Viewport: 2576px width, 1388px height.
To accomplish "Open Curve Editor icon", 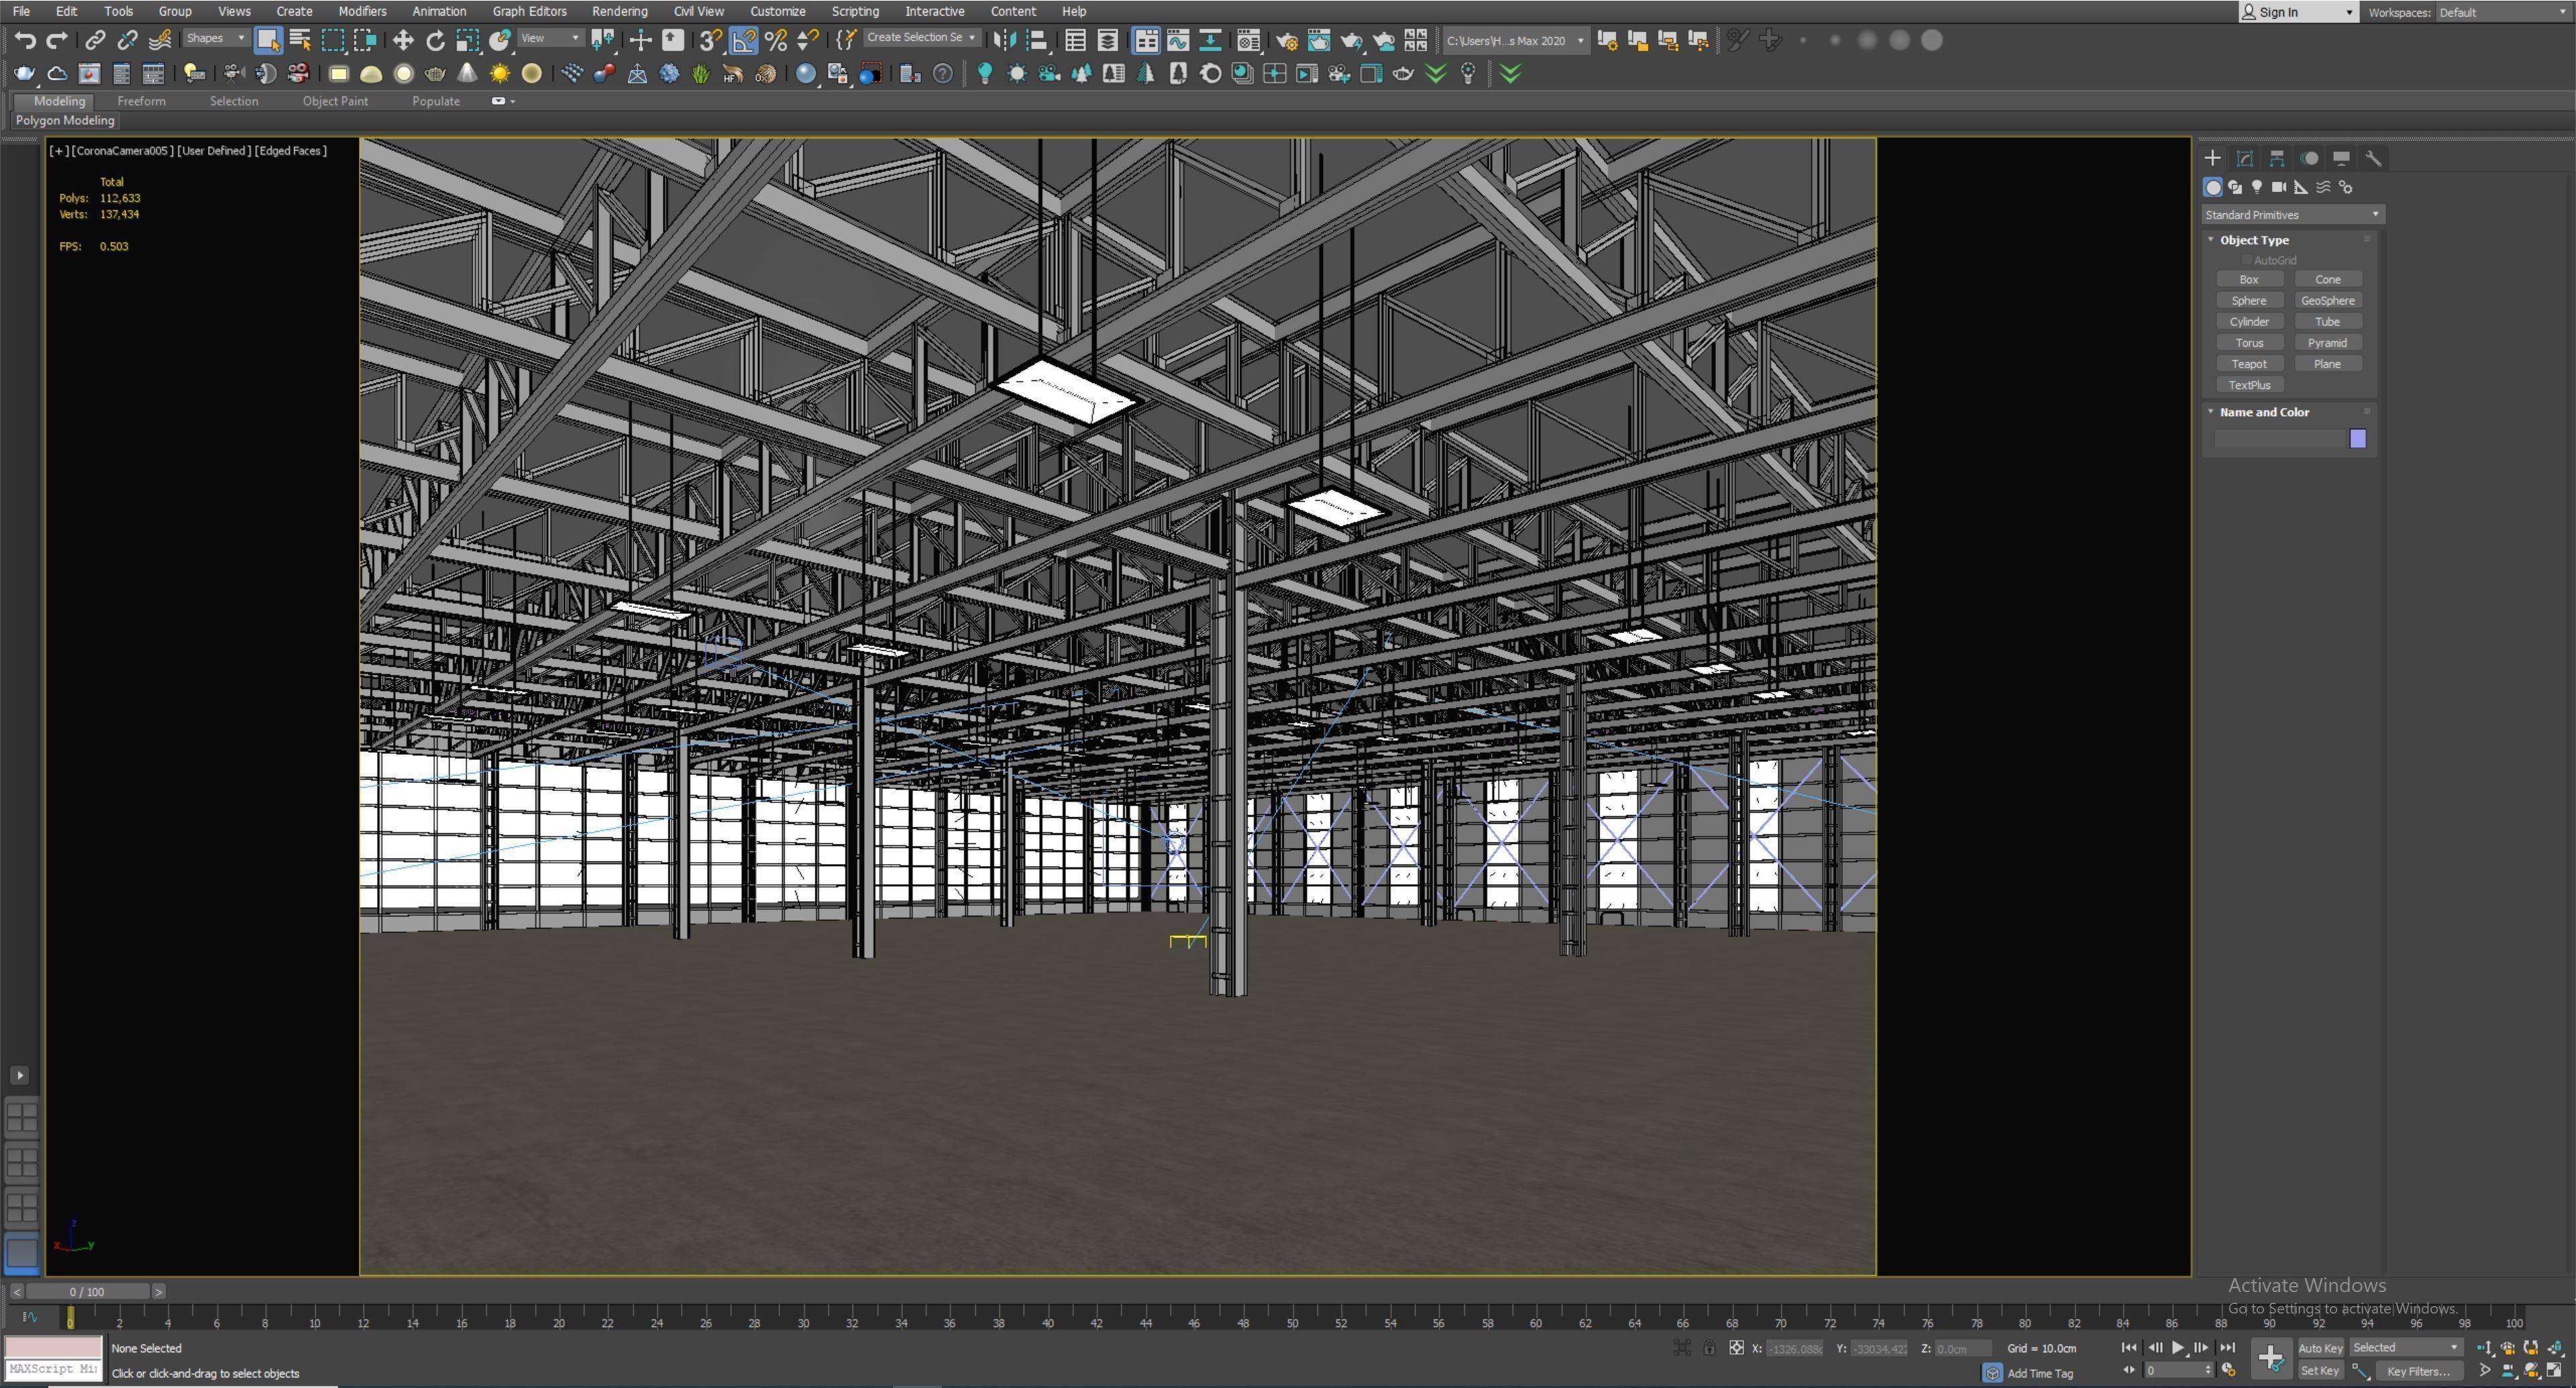I will point(1178,40).
